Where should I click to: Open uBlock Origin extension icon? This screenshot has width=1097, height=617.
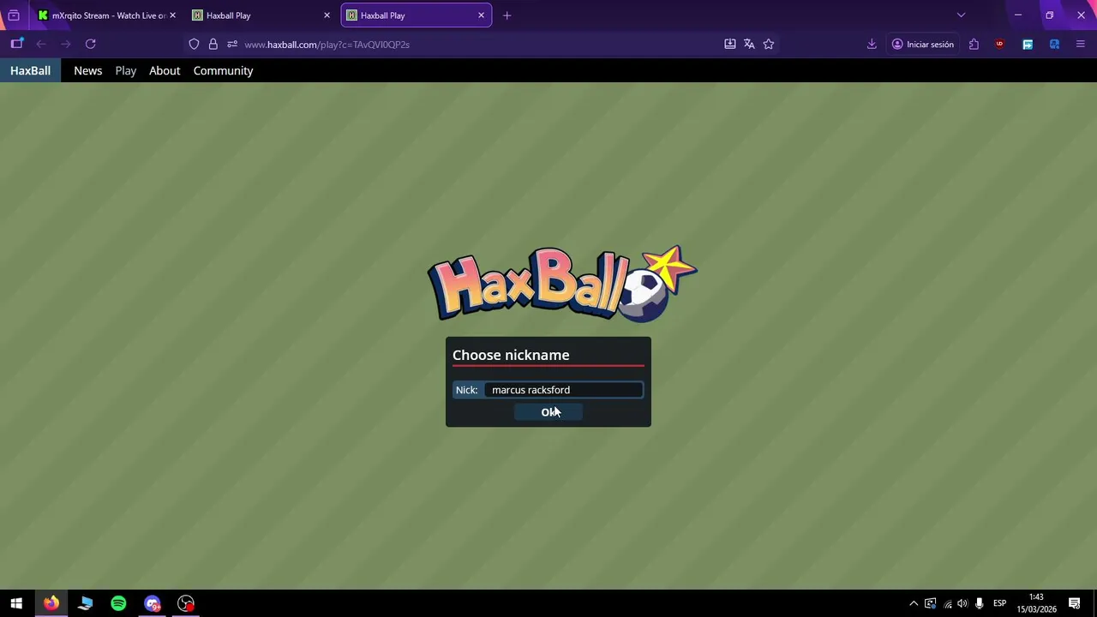(x=999, y=44)
